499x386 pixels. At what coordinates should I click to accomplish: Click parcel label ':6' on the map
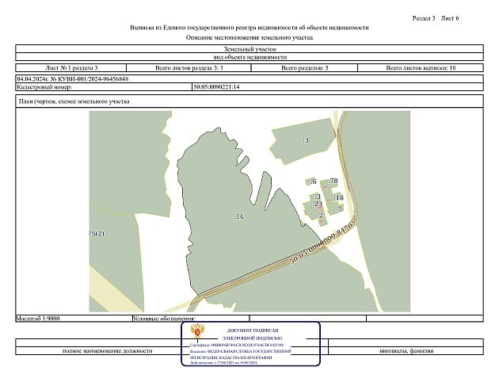coord(314,182)
